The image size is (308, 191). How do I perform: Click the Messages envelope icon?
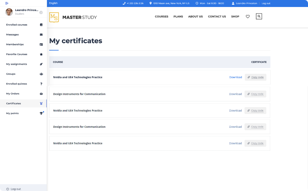pyautogui.click(x=41, y=35)
